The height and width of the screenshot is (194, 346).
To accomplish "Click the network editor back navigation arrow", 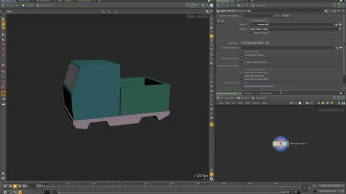I will (x=218, y=98).
